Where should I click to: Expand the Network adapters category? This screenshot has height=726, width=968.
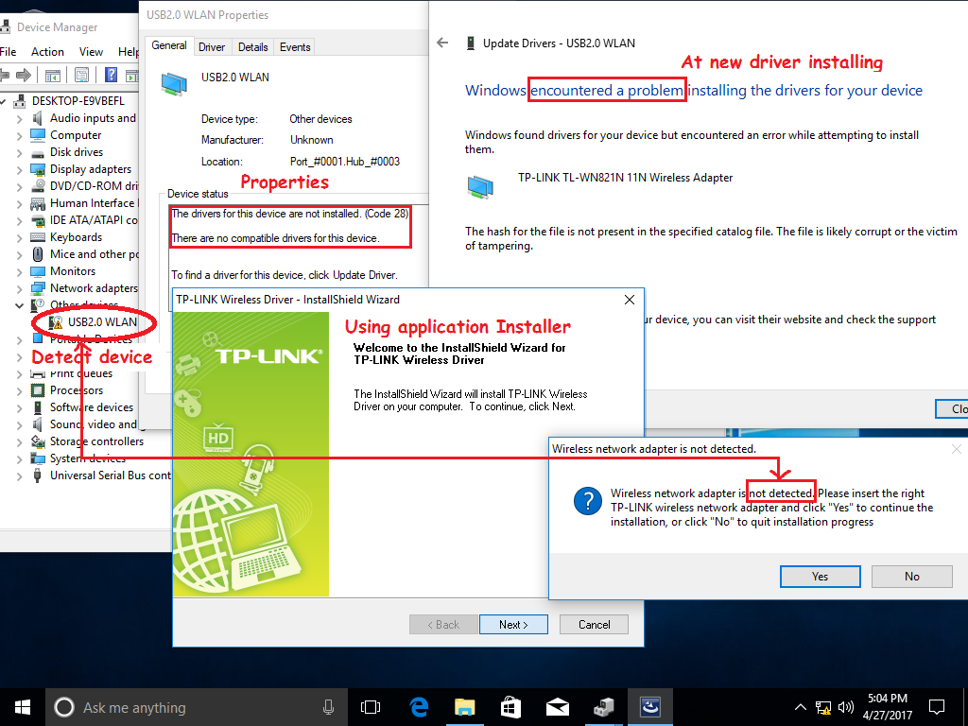[x=19, y=288]
